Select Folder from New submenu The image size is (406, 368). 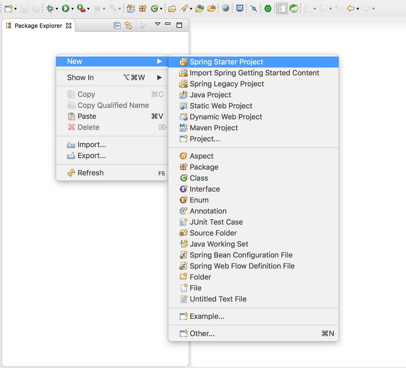[x=253, y=277]
